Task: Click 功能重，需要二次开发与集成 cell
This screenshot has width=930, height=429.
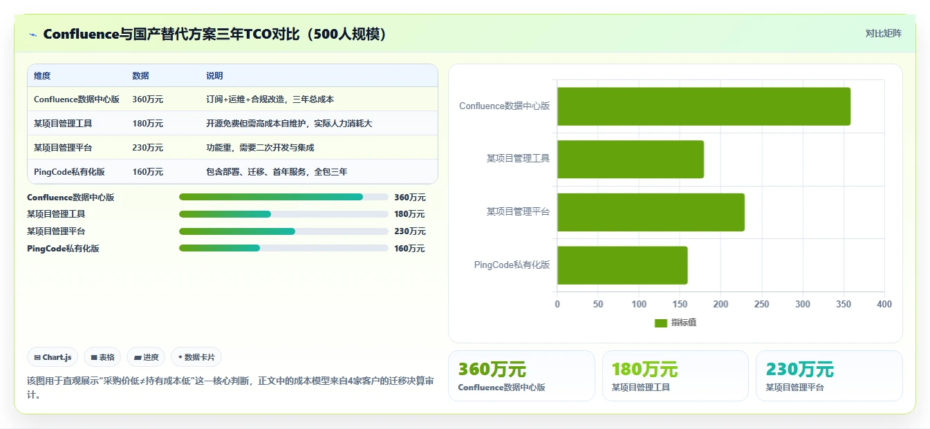Action: tap(260, 148)
